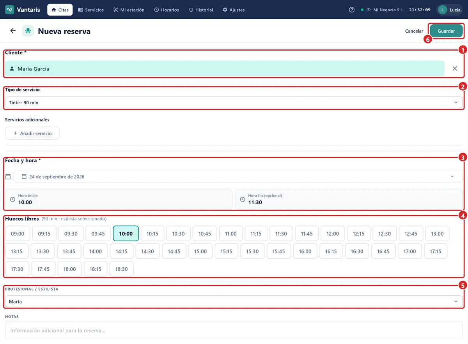Select the 10:15 time slot
468x344 pixels.
152,233
